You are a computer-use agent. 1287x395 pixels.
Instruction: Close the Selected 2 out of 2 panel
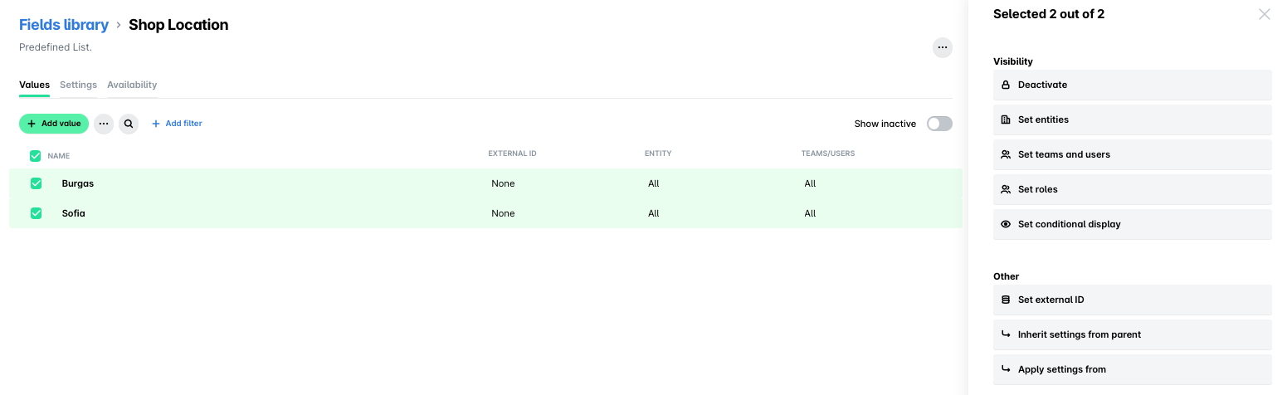[1264, 14]
